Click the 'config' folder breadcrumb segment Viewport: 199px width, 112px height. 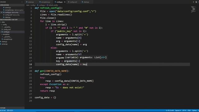[x=33, y=5]
